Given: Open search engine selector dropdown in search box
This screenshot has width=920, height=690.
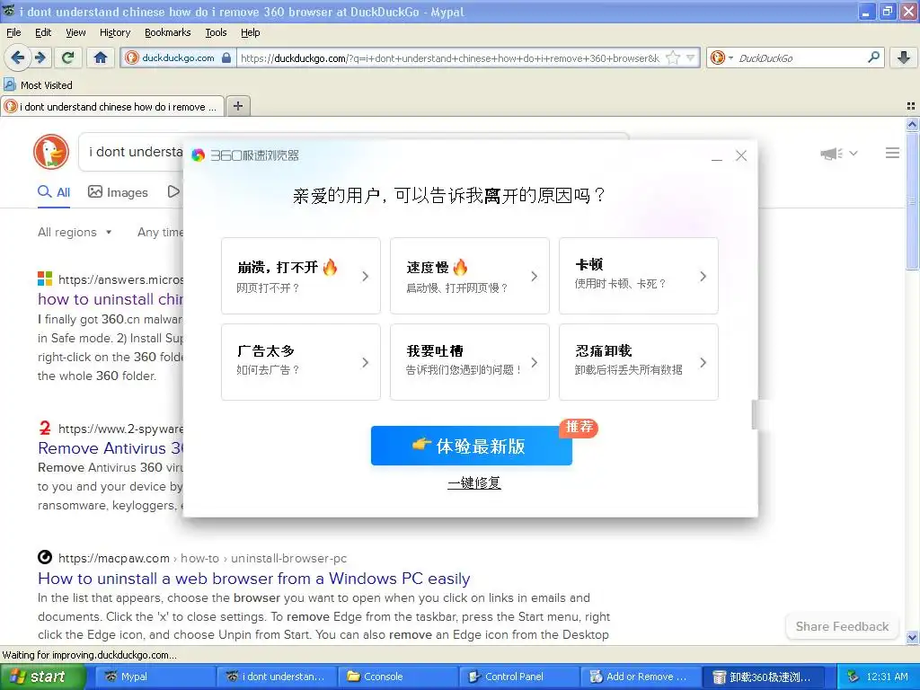Looking at the screenshot, I should click(721, 57).
